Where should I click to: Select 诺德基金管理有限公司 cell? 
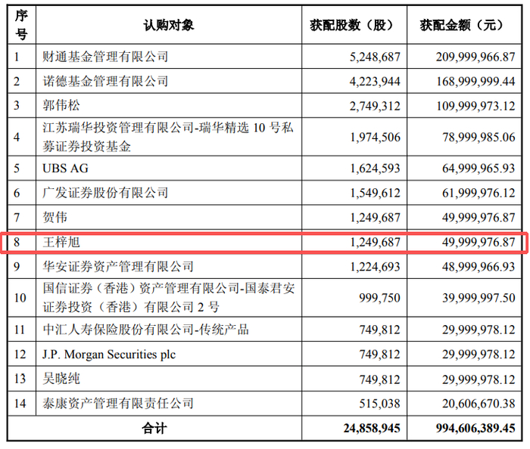(105, 81)
